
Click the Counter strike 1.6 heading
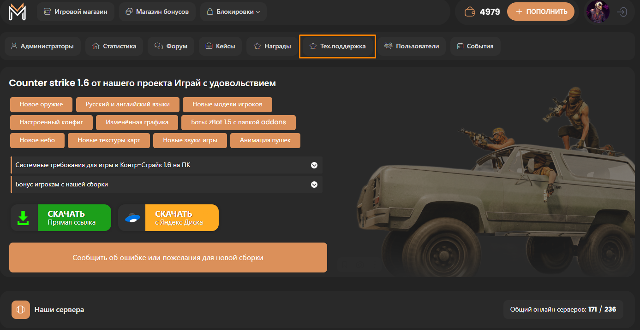(x=143, y=83)
